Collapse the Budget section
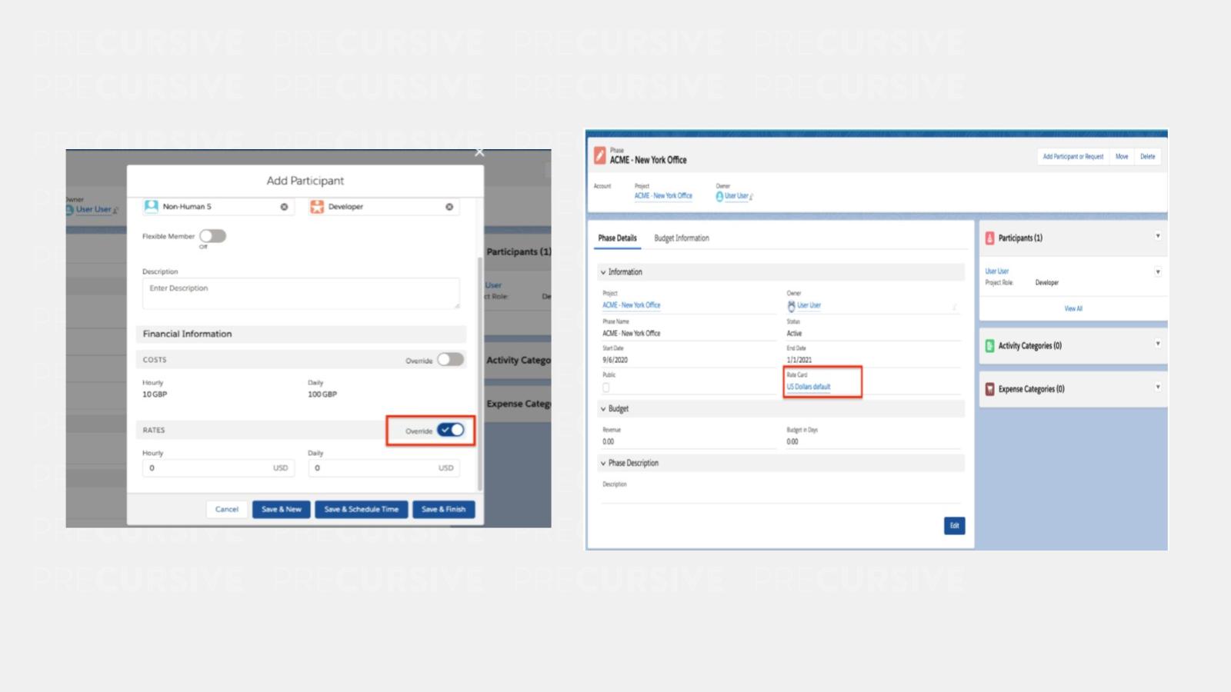Screen dimensions: 1231x692 tap(603, 409)
